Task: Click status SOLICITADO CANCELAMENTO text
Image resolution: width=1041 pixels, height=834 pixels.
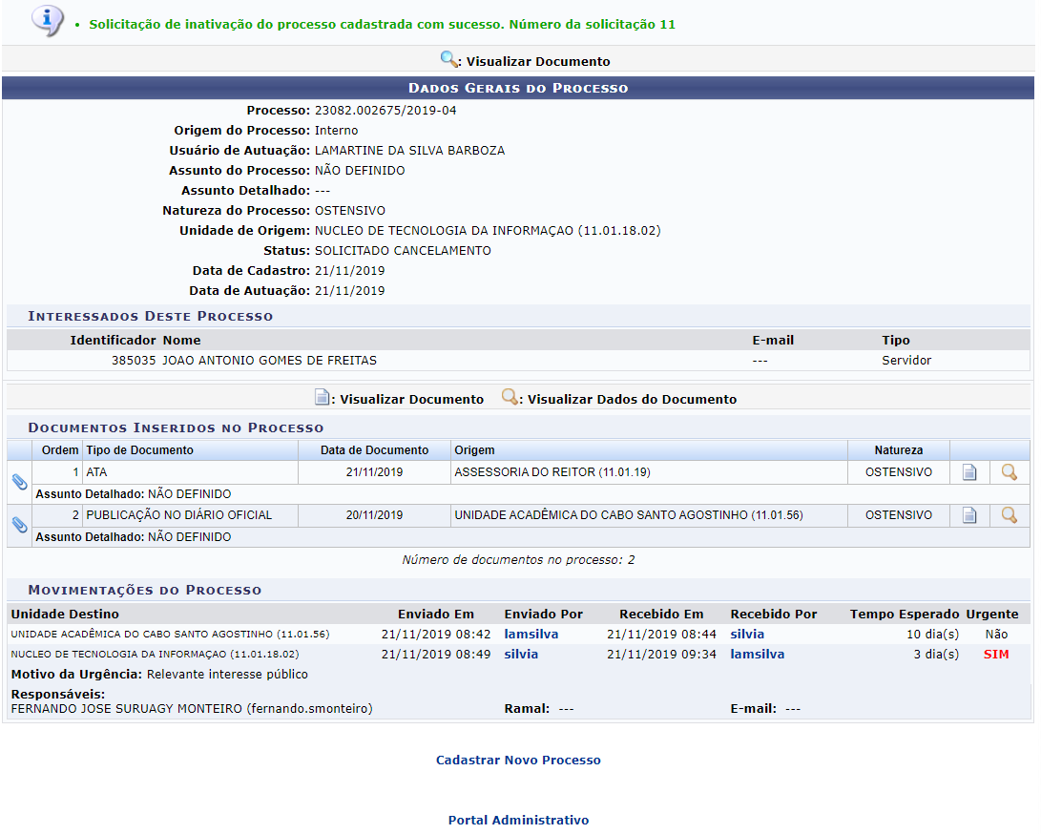Action: tap(403, 250)
